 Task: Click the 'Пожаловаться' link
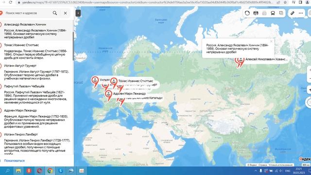tap(14, 161)
